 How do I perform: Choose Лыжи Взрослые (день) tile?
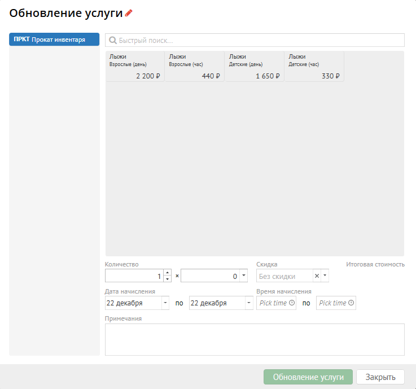click(135, 67)
